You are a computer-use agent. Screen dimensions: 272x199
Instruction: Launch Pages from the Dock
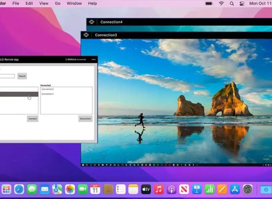pos(222,189)
